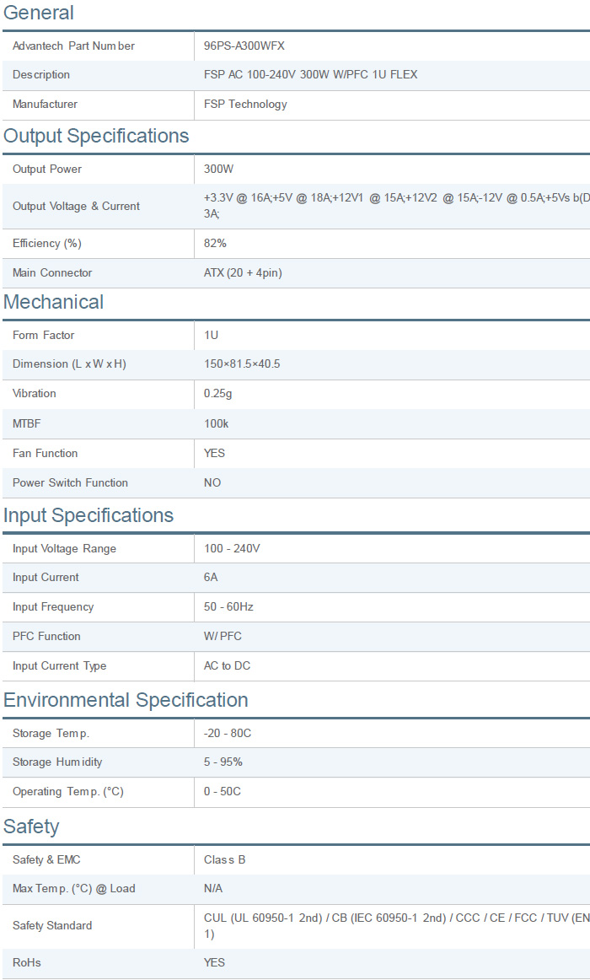This screenshot has width=590, height=980.
Task: Click the Environmental Specification heading
Action: (x=126, y=700)
